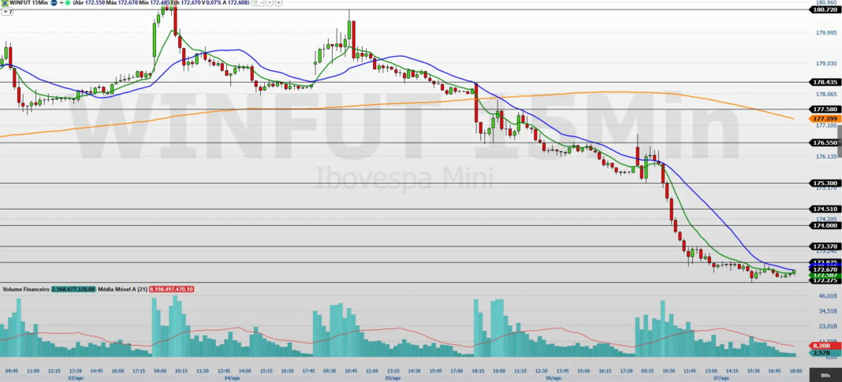842x382 pixels.
Task: Select the 173.370 horizontal price label
Action: pos(825,247)
